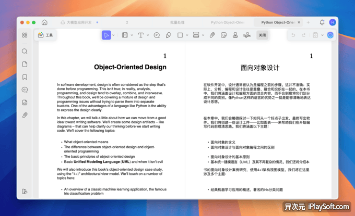Click bullet 'The basic principles of object-oriented design'
Screen dimensions: 355x216
point(99,157)
